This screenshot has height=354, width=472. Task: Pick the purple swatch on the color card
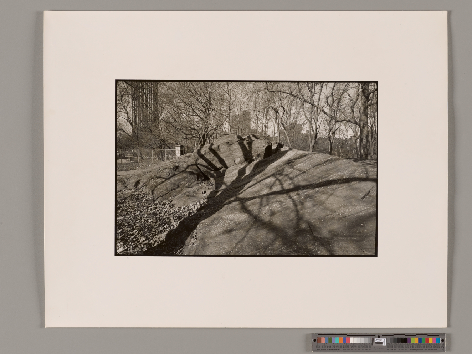tap(409, 340)
